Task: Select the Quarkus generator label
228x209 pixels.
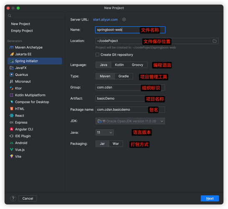Action: click(22, 75)
